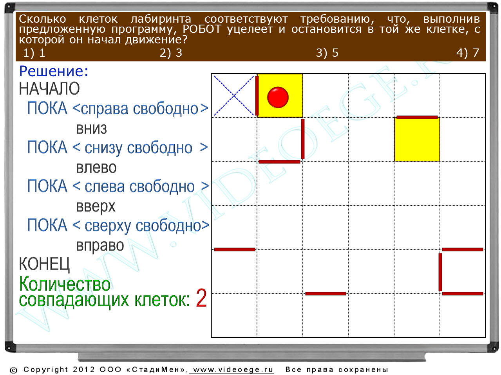Select answer option 2) 3
Image resolution: width=501 pixels, height=375 pixels.
[x=171, y=53]
